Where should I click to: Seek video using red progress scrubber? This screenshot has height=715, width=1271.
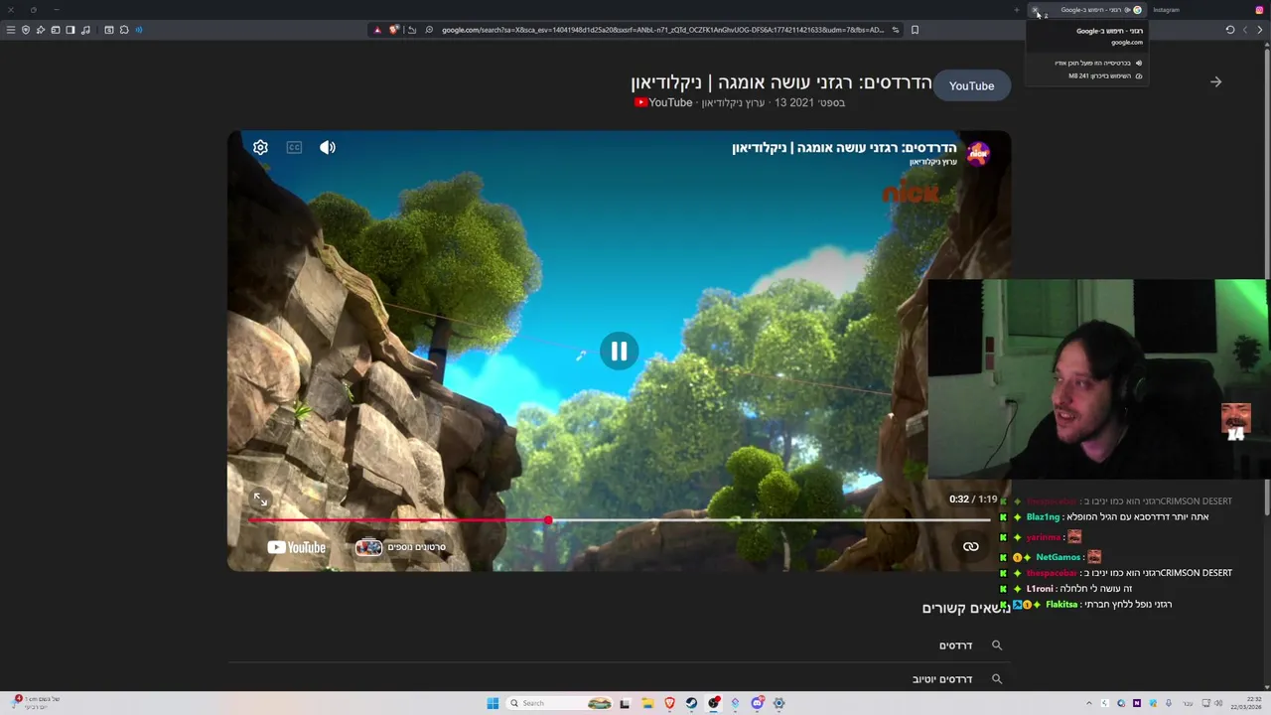point(548,520)
